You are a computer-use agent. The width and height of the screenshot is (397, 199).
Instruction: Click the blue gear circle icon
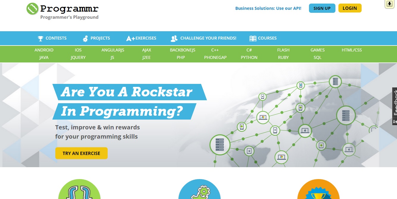pyautogui.click(x=200, y=190)
